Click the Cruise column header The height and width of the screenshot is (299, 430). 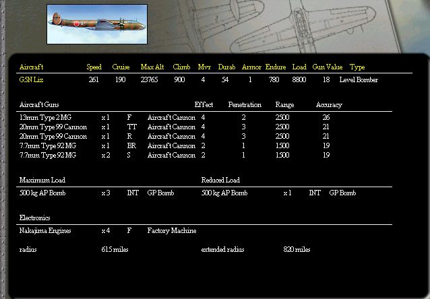click(121, 67)
